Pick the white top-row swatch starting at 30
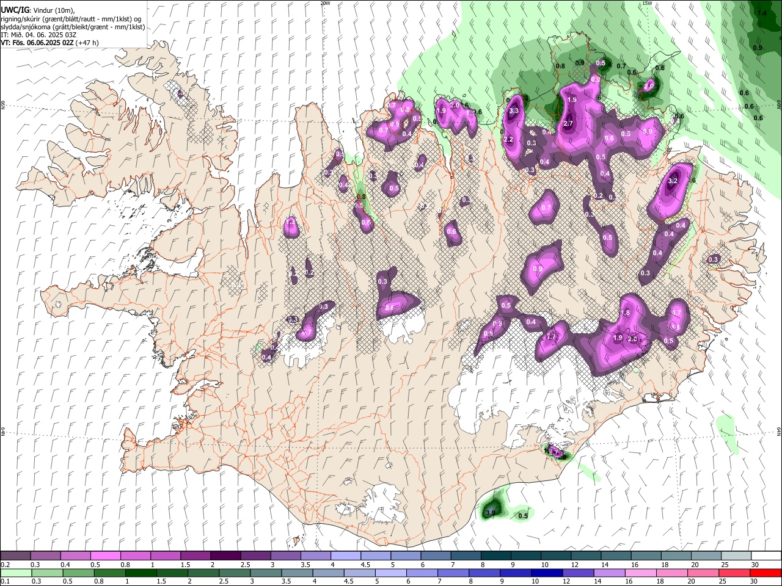This screenshot has height=586, width=782. 766,556
